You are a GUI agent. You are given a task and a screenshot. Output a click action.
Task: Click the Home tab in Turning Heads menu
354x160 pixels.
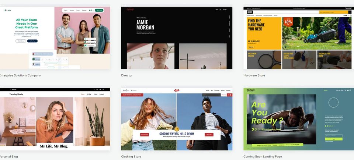(x=83, y=94)
